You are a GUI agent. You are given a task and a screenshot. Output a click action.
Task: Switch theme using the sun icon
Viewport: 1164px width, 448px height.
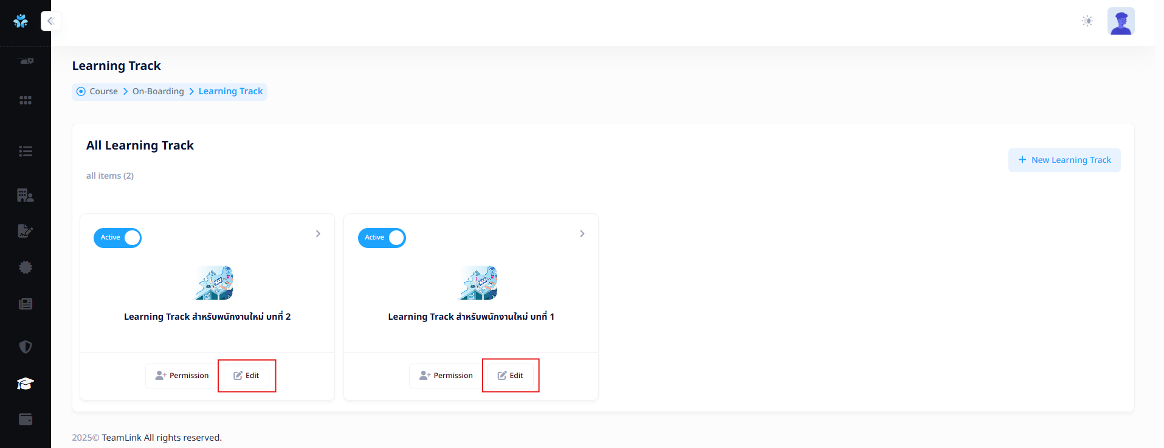coord(1087,21)
